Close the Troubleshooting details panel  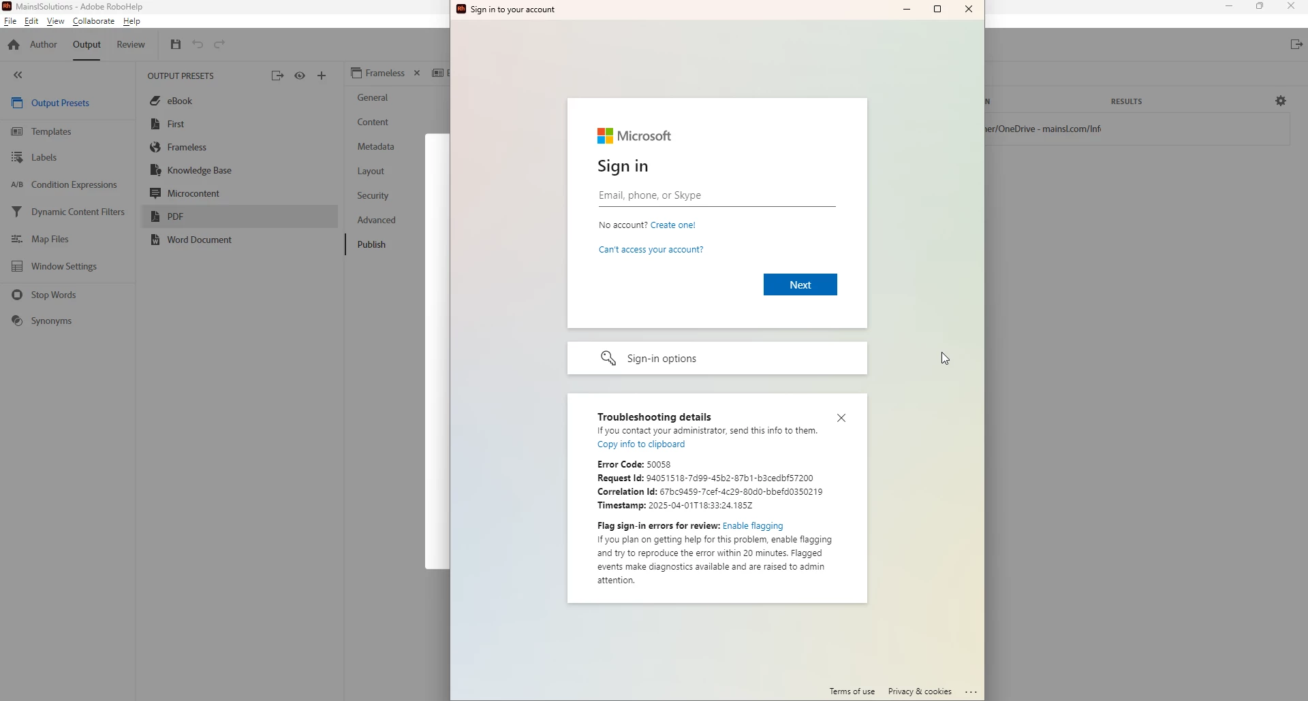pyautogui.click(x=842, y=419)
